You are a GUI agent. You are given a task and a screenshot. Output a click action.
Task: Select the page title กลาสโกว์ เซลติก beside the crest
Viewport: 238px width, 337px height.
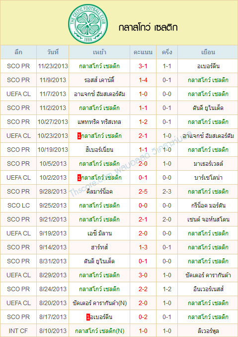(148, 27)
